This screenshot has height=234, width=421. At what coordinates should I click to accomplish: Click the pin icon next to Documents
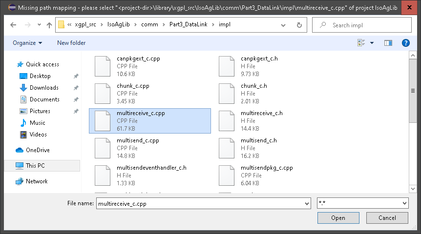click(76, 99)
